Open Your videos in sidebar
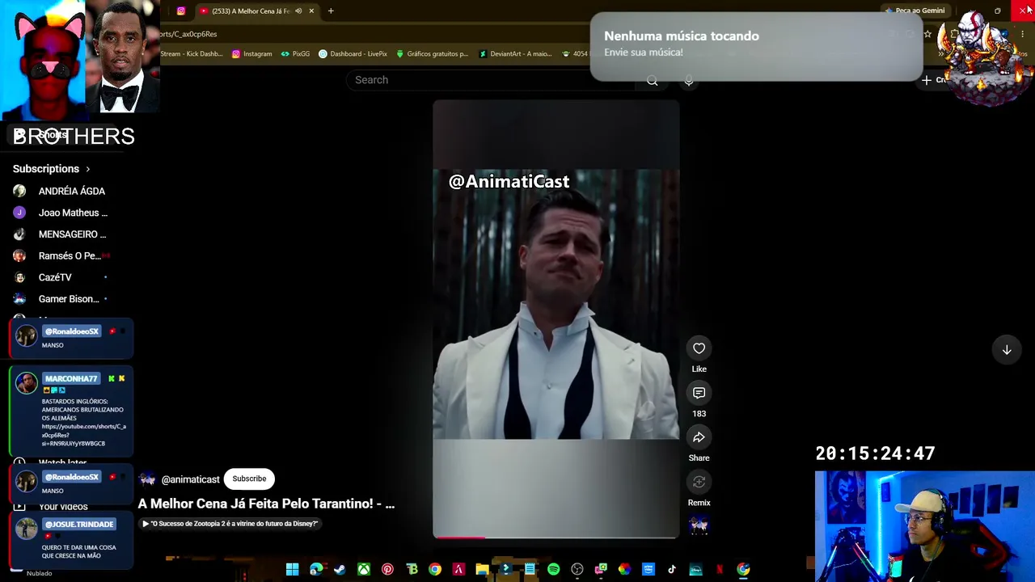The width and height of the screenshot is (1035, 582). click(x=63, y=507)
